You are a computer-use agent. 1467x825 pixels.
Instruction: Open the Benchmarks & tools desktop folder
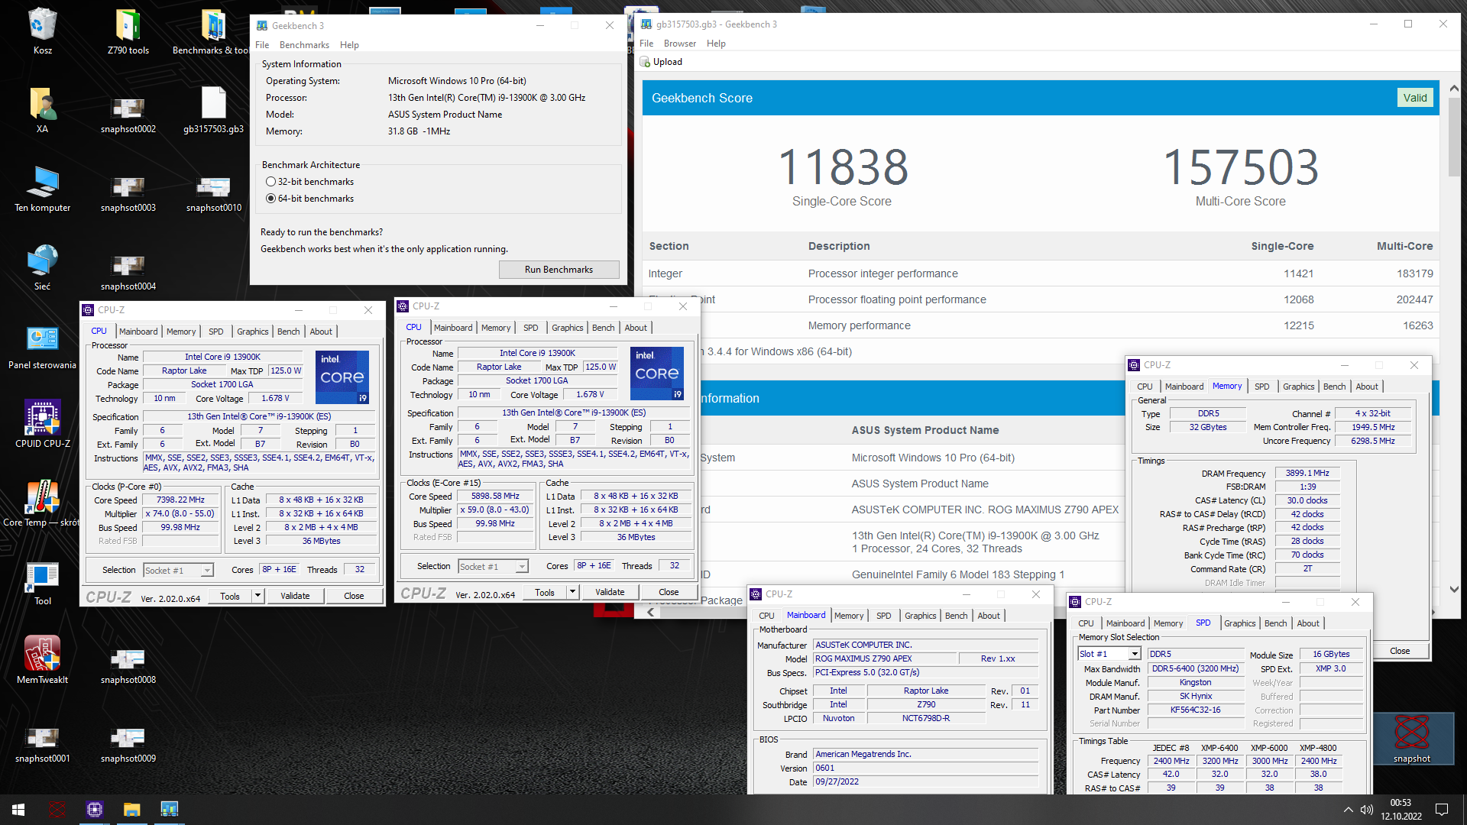[213, 31]
